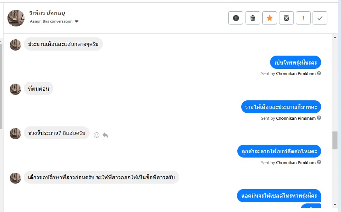Mark conversation as spam with octagon icon
The height and width of the screenshot is (212, 341).
tap(236, 18)
